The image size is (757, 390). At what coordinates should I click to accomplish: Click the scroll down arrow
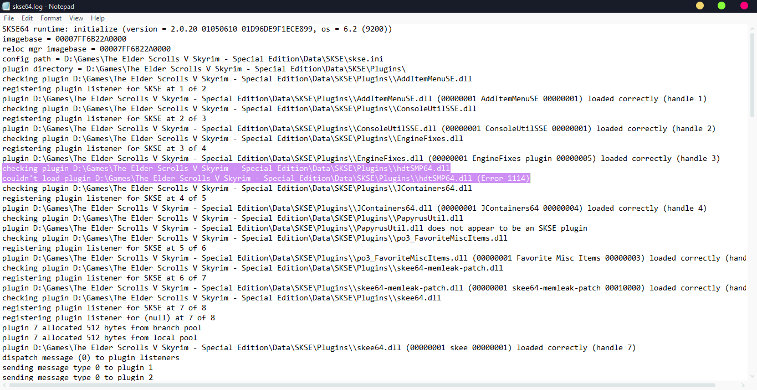click(752, 376)
